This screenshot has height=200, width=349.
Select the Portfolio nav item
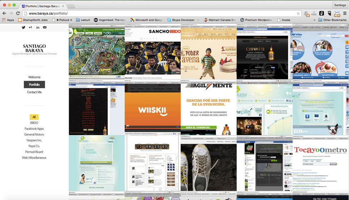[34, 84]
